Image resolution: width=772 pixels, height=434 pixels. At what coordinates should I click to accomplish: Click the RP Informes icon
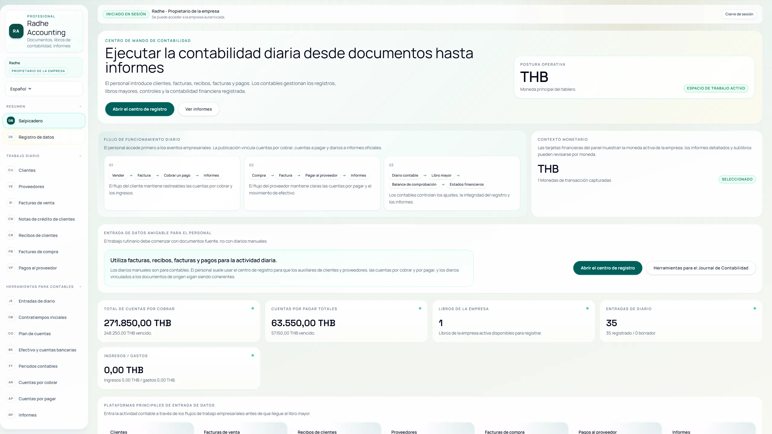point(11,415)
